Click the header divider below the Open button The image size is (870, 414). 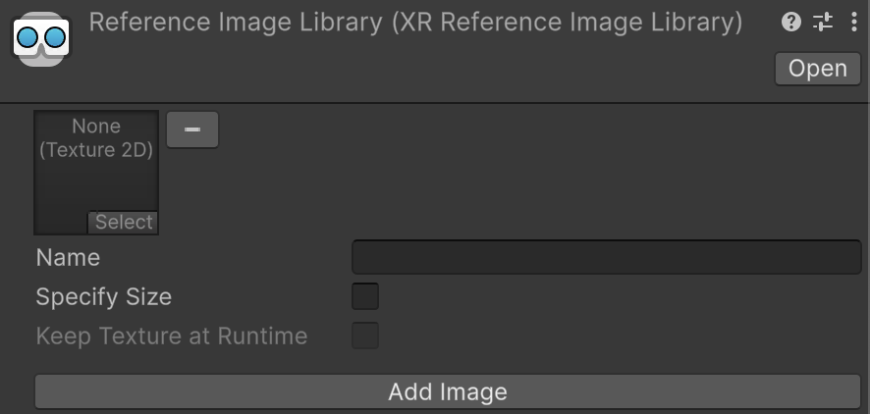point(435,102)
